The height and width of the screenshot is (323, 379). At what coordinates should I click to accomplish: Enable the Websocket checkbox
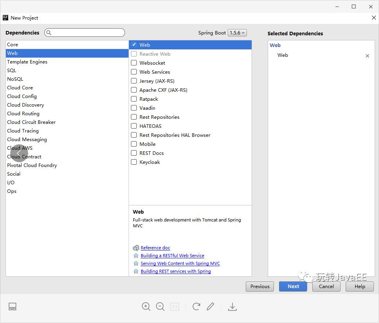(134, 63)
